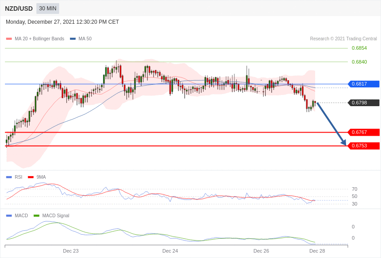Click the 9MA legend label

coord(41,177)
